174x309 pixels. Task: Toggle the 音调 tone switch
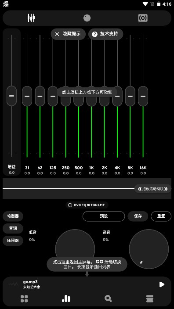coord(13,228)
